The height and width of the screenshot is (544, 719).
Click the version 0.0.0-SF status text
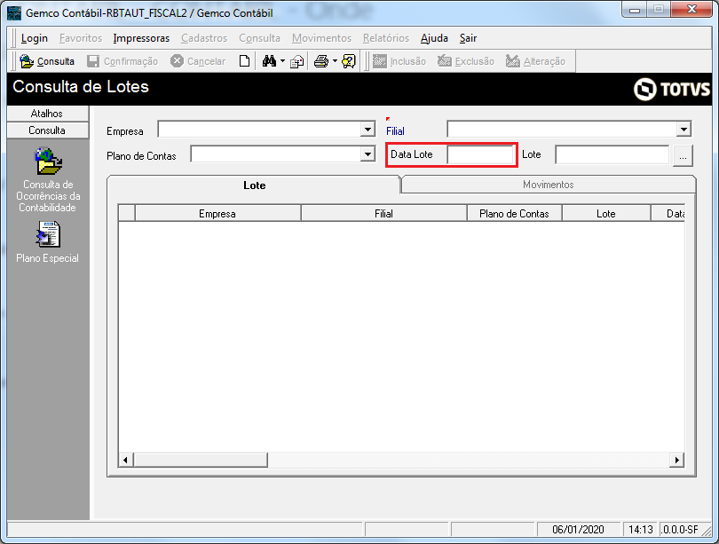point(680,529)
